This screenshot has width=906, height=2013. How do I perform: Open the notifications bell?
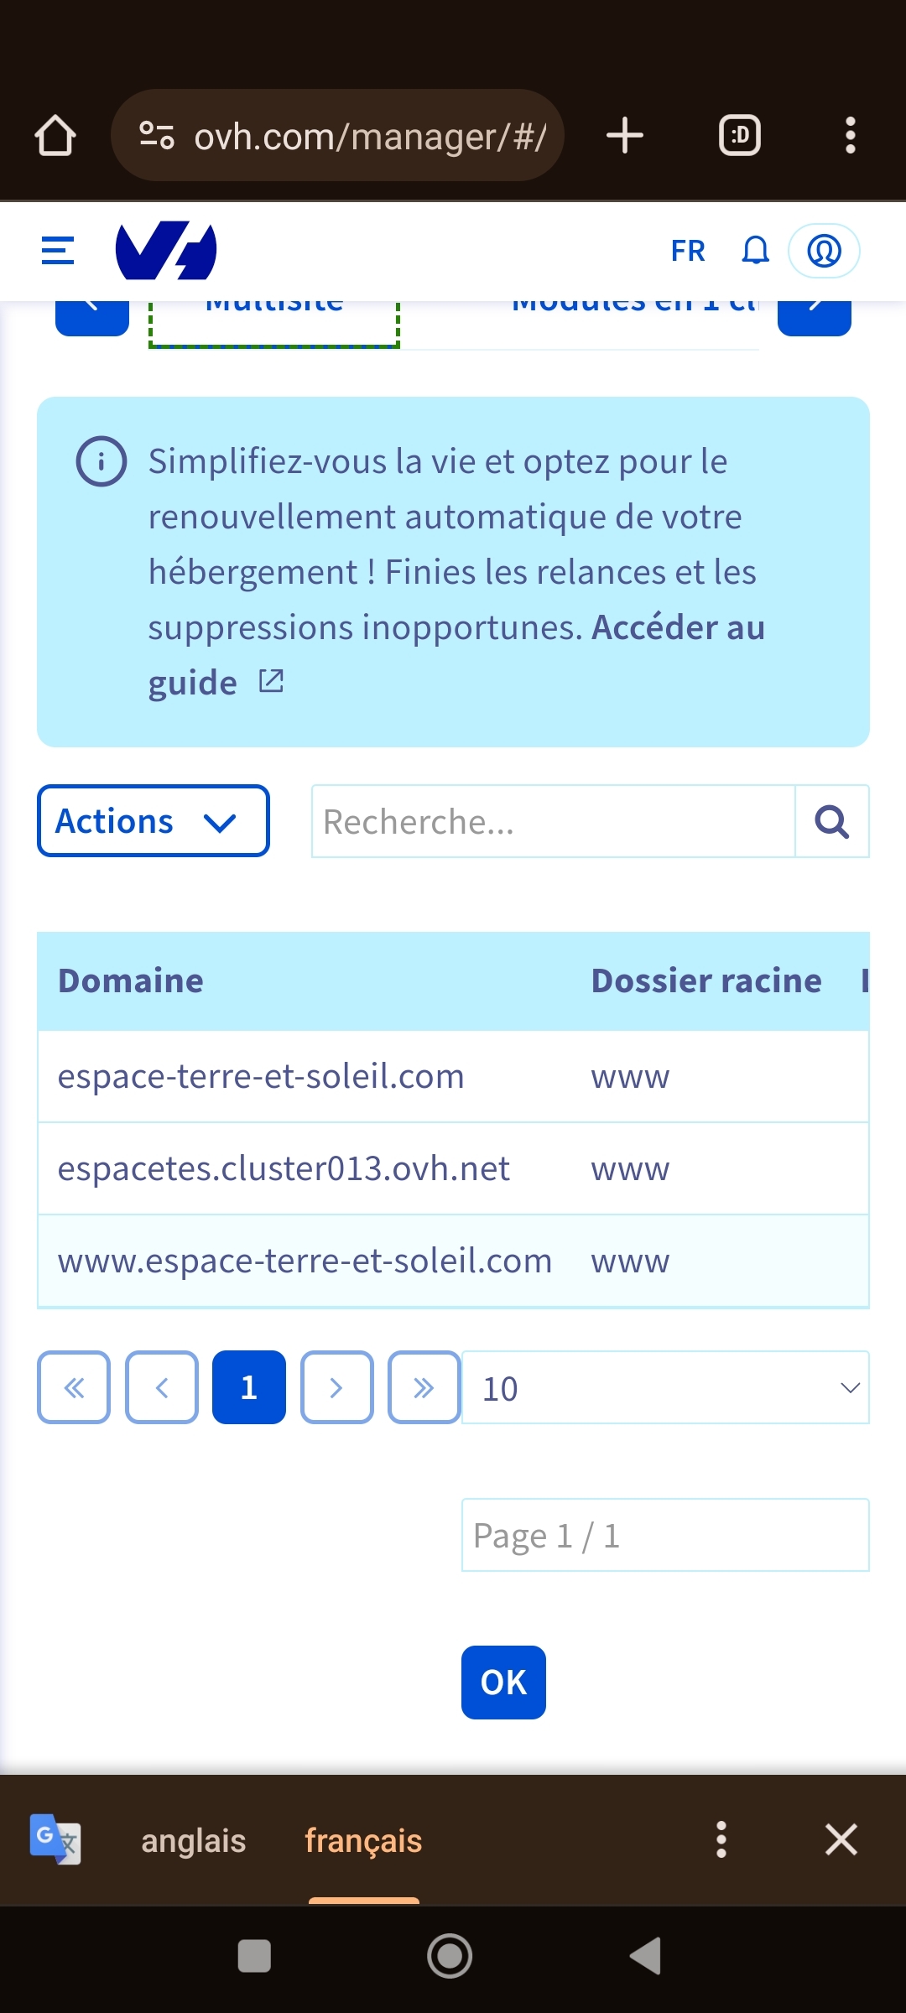click(x=755, y=250)
